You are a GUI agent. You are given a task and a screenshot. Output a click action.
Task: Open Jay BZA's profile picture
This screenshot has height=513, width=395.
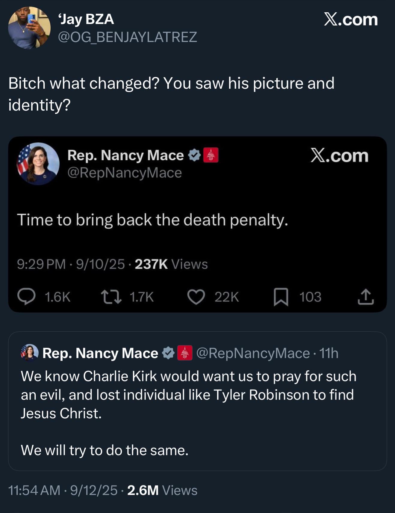click(29, 28)
